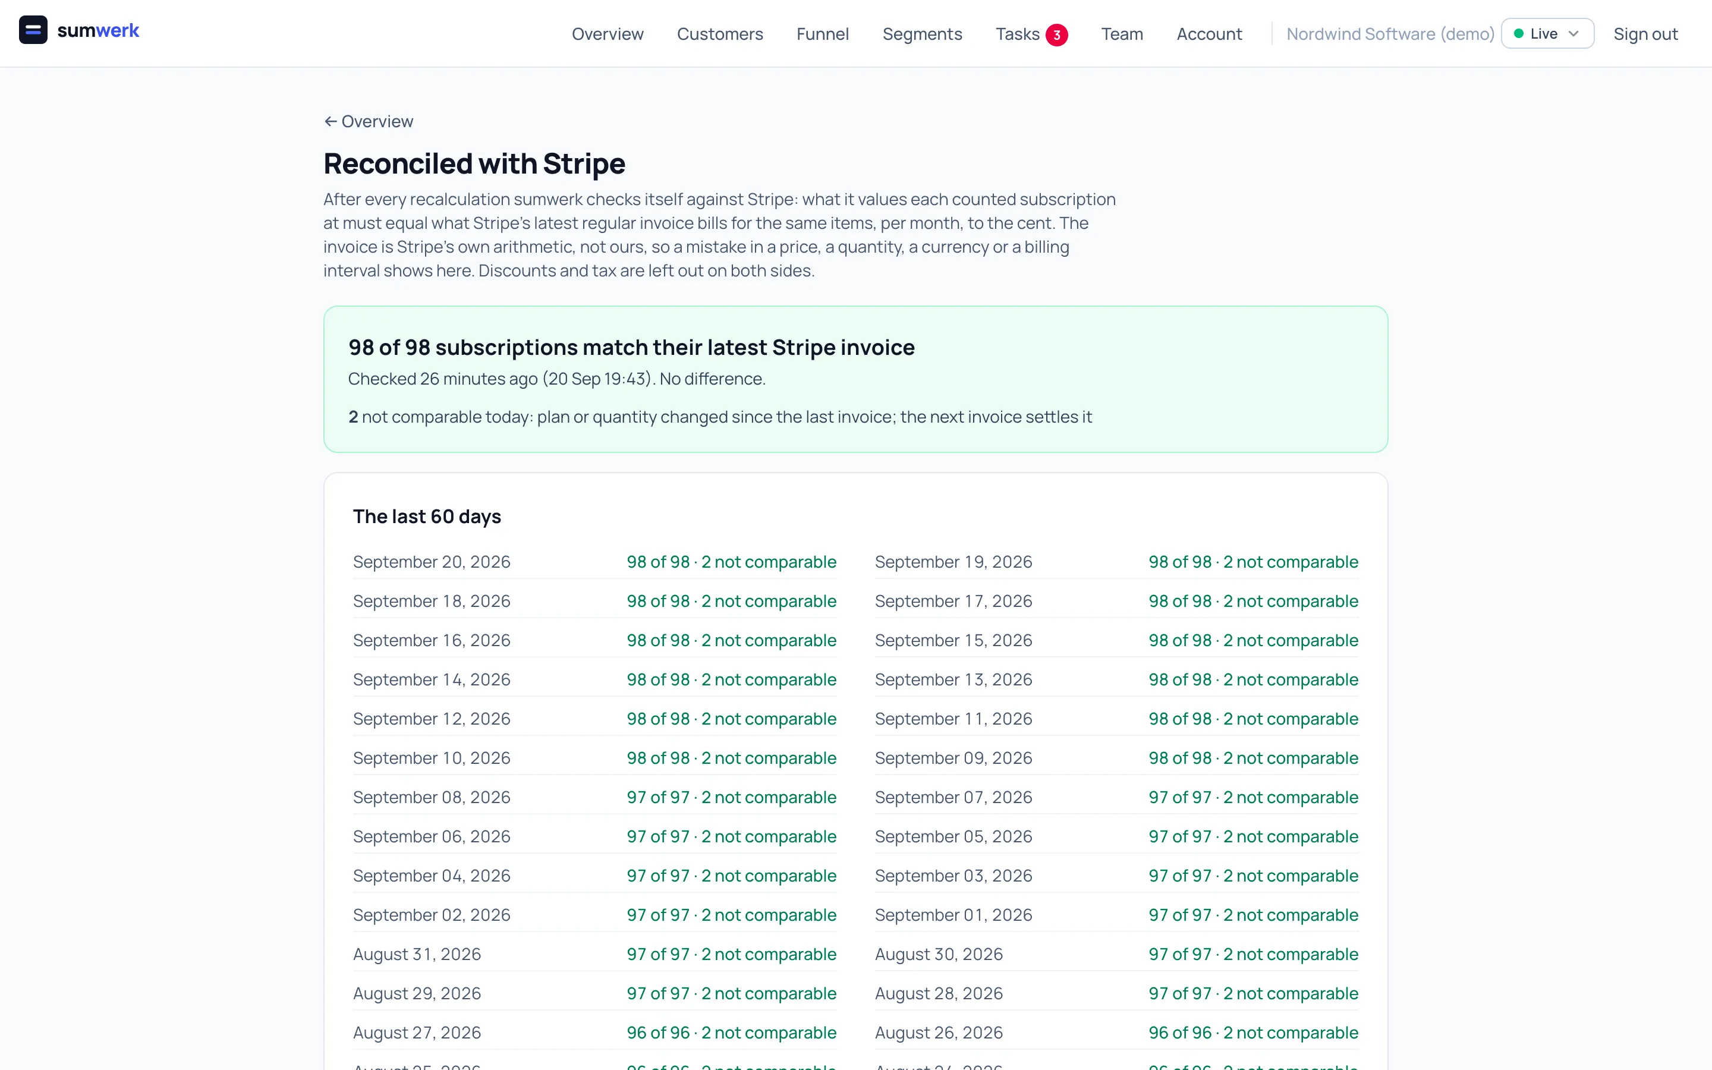Go back via the ← Overview link

coord(369,121)
